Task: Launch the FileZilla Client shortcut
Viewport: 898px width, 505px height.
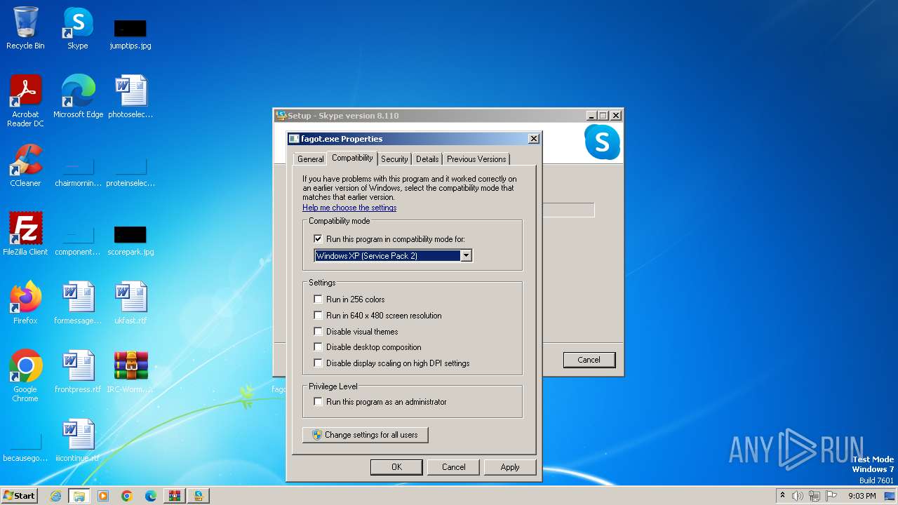Action: (25, 234)
